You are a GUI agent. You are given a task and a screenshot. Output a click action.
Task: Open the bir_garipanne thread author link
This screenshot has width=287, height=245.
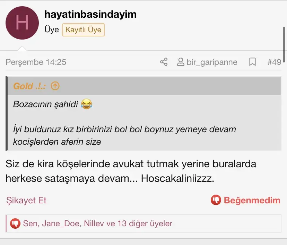pyautogui.click(x=212, y=62)
